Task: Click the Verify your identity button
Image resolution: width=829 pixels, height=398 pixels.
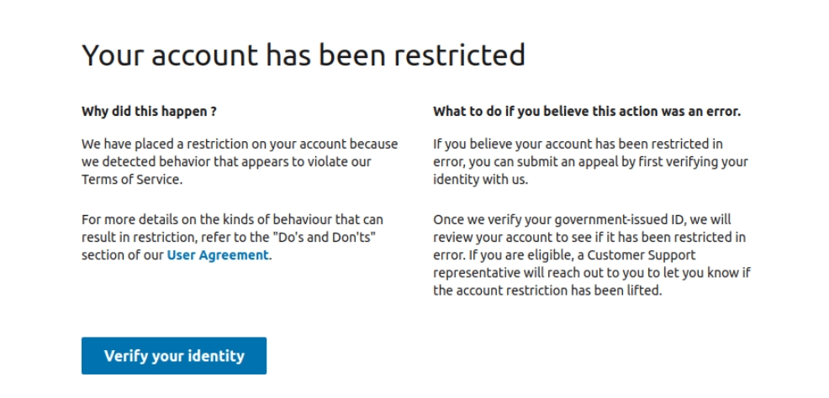Action: 174,356
